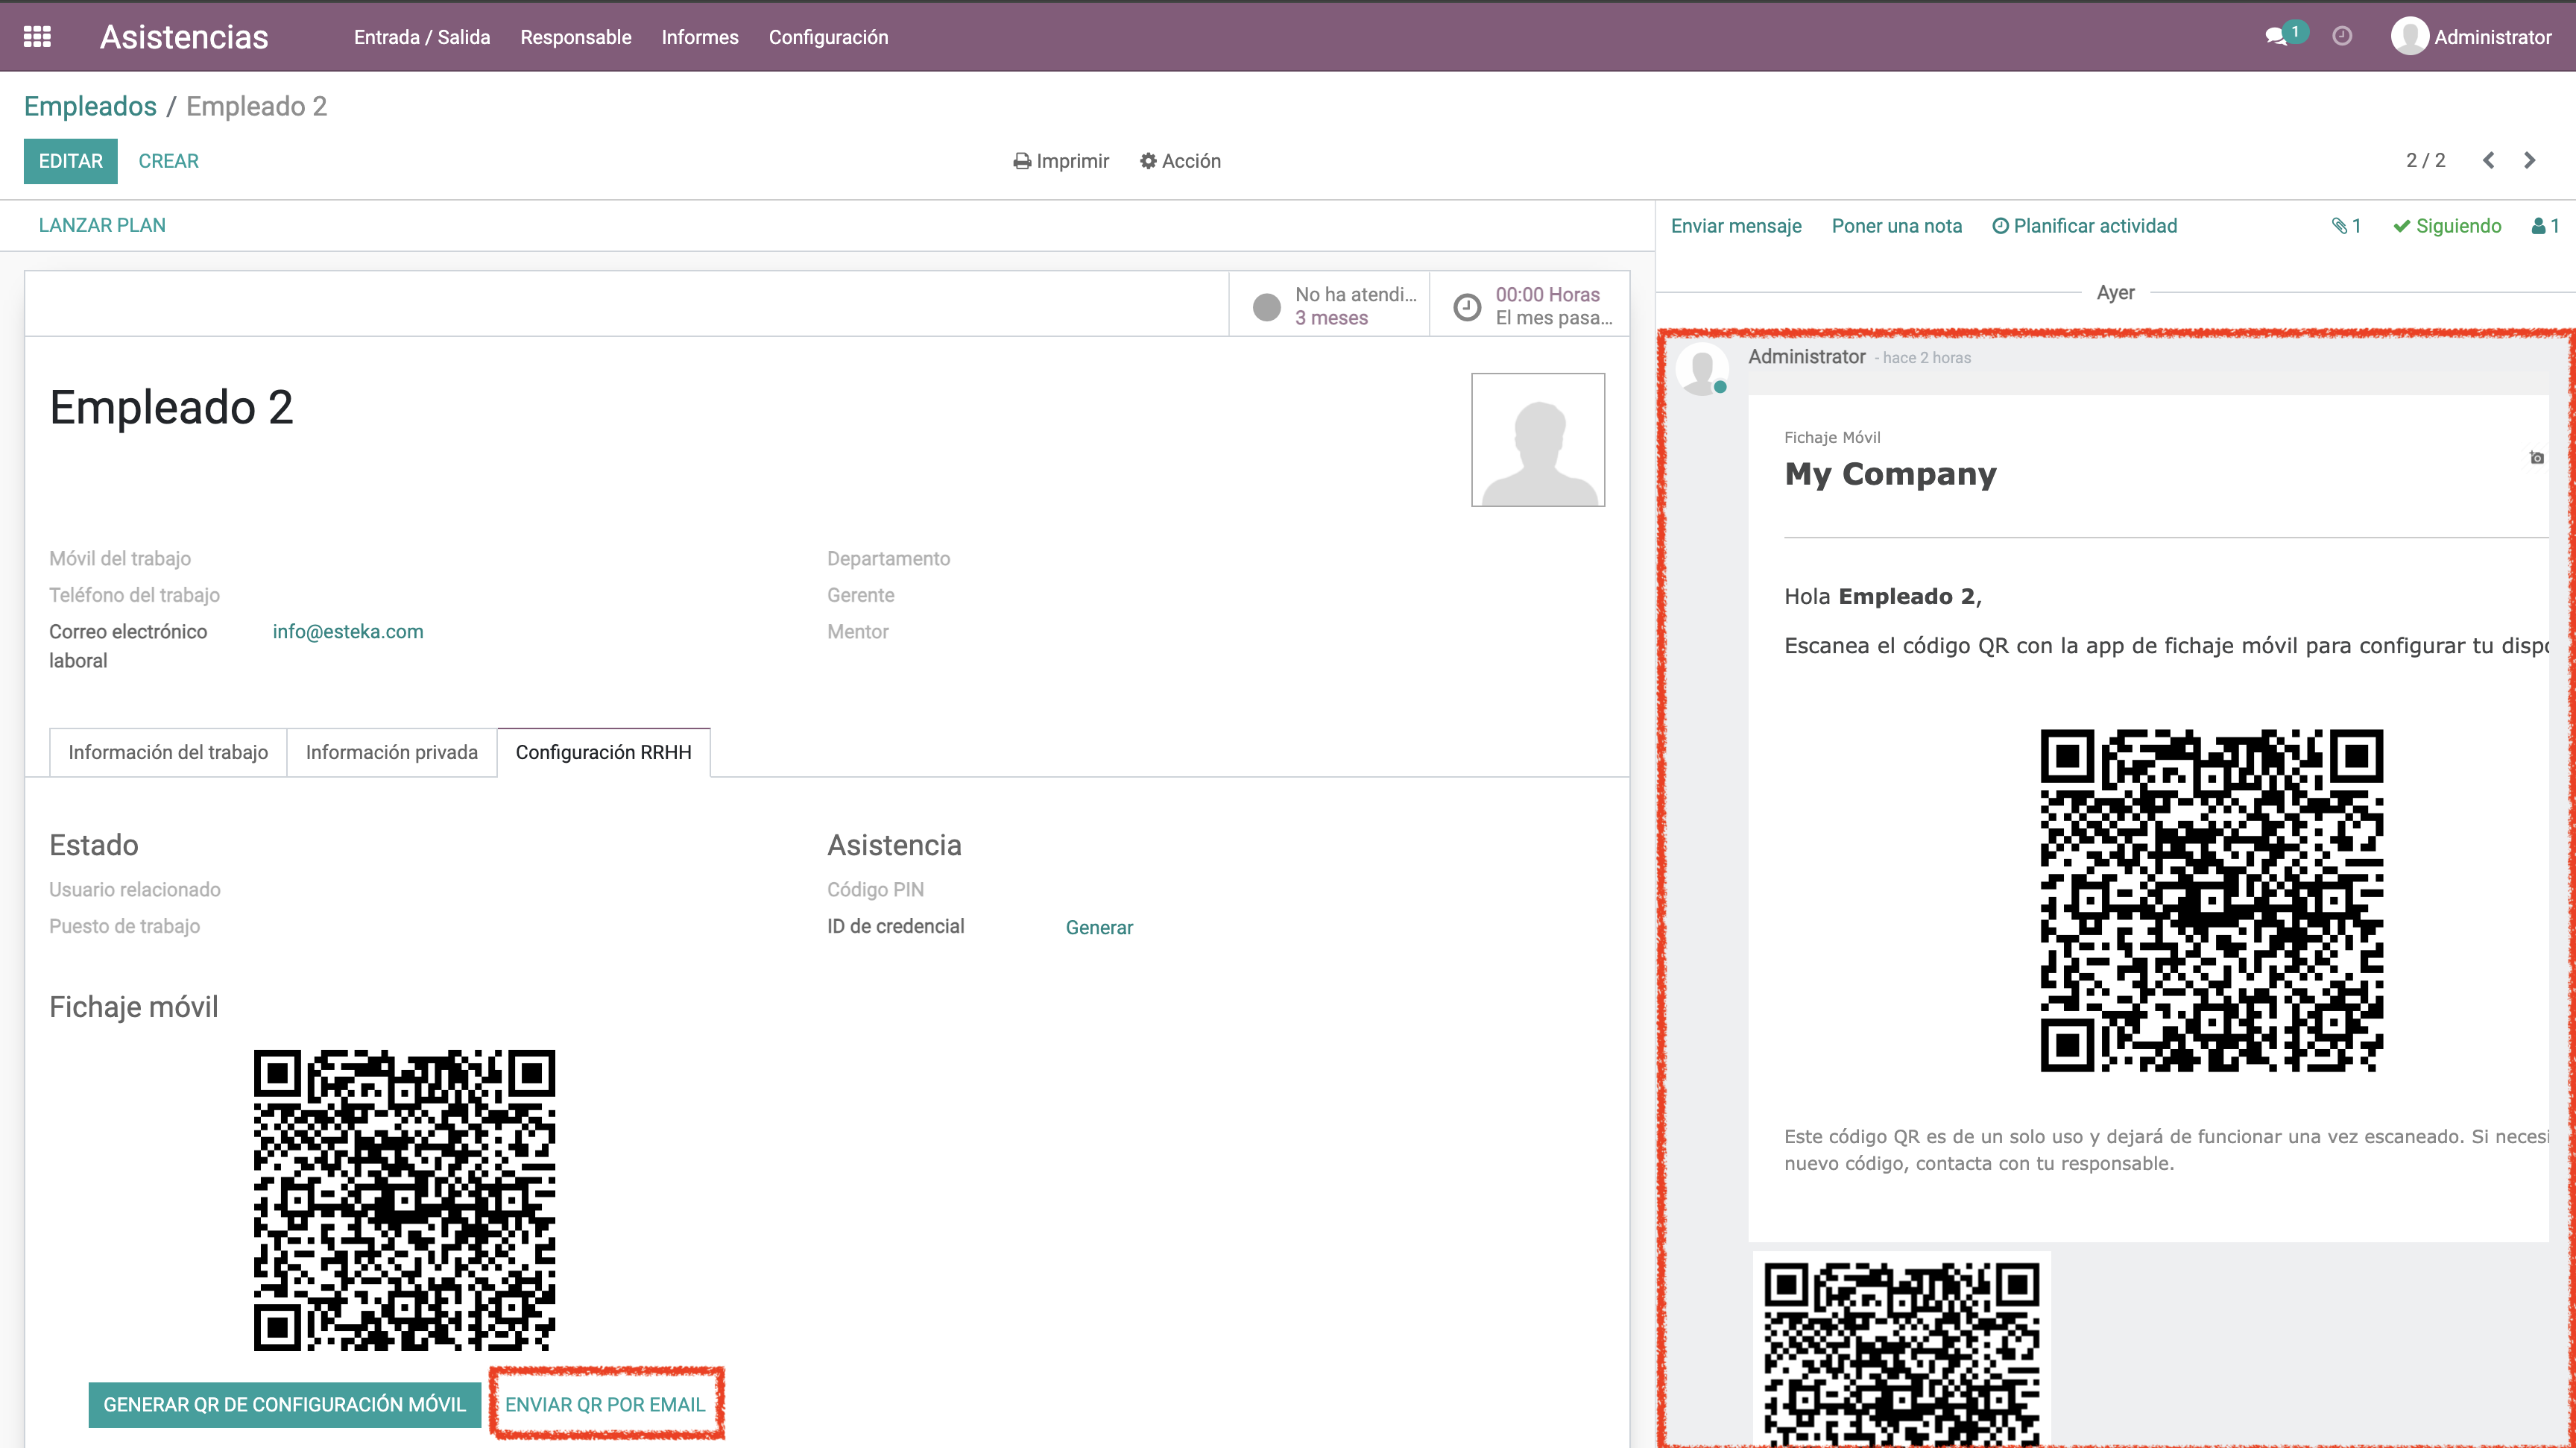2576x1448 pixels.
Task: Select the Configuración RRHH tab
Action: (604, 752)
